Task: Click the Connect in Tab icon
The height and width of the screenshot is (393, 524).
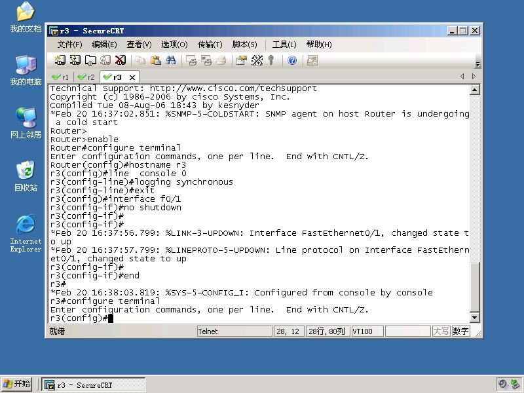Action: pos(90,60)
